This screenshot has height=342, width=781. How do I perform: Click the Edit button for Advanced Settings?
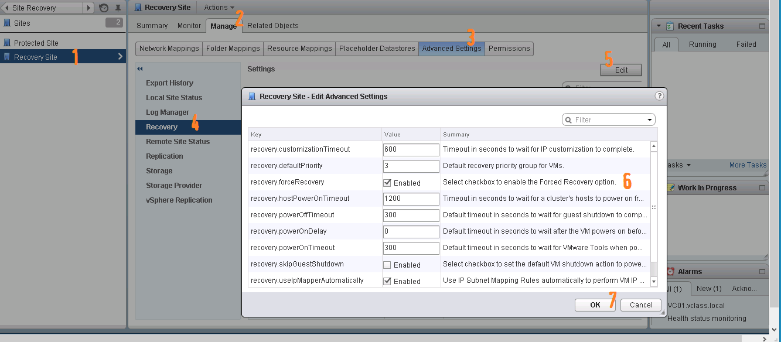click(620, 70)
